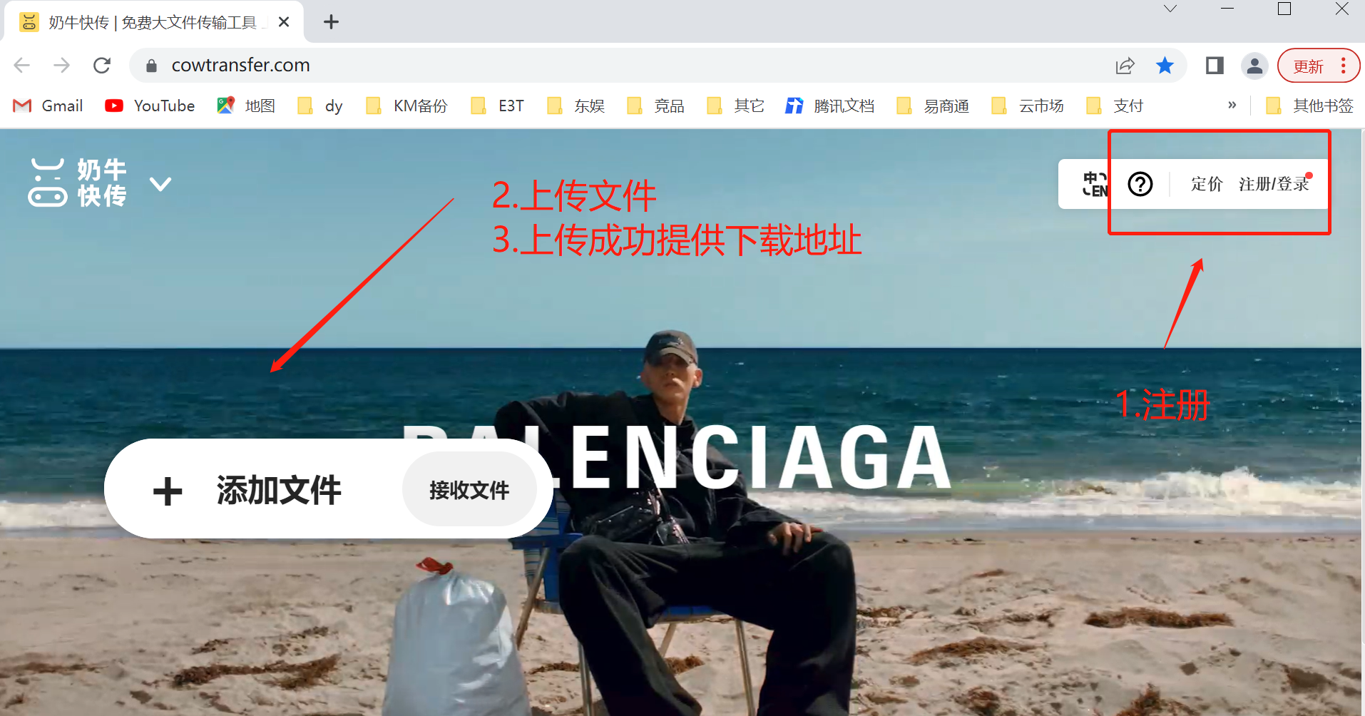
Task: Click the browser forward arrow
Action: click(62, 66)
